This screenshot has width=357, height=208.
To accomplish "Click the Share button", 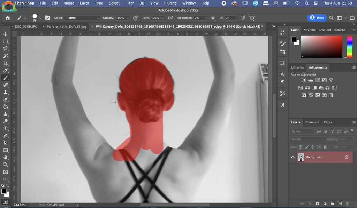I will point(317,18).
